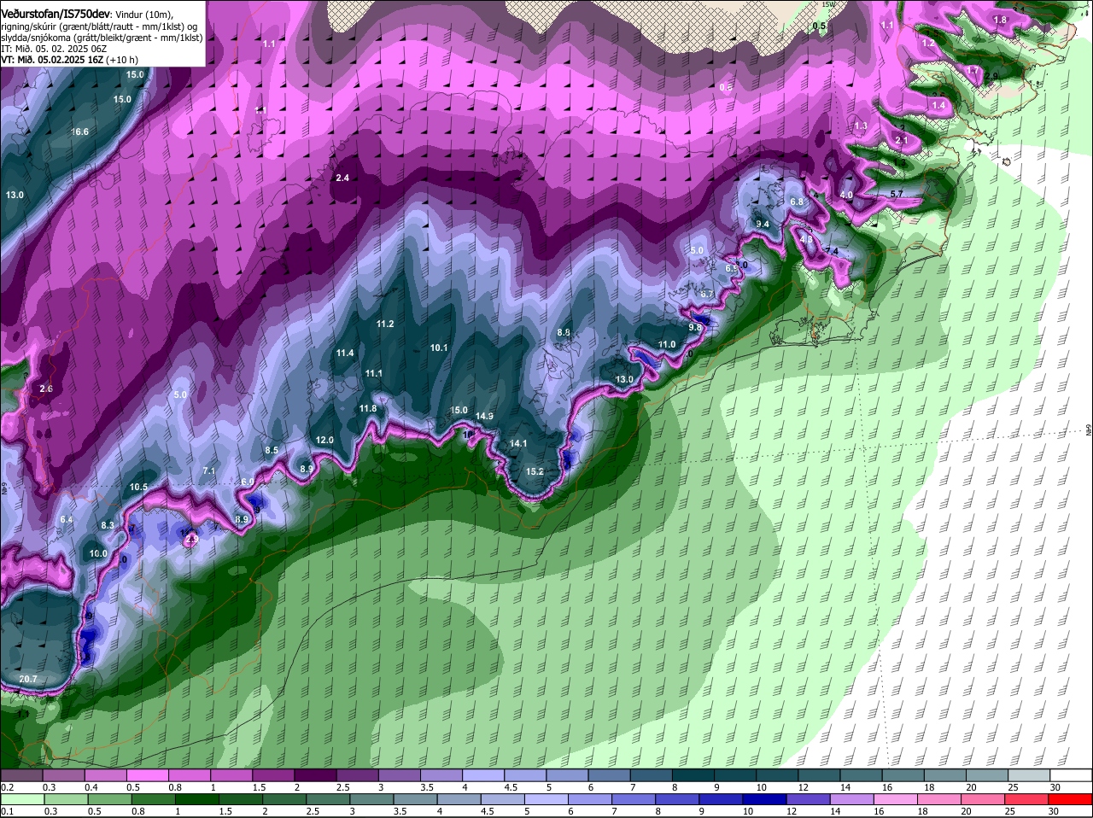The height and width of the screenshot is (818, 1093).
Task: Click the 'VT: Mið. 05.02.2025 16Z (+10 h)' line
Action: click(69, 60)
